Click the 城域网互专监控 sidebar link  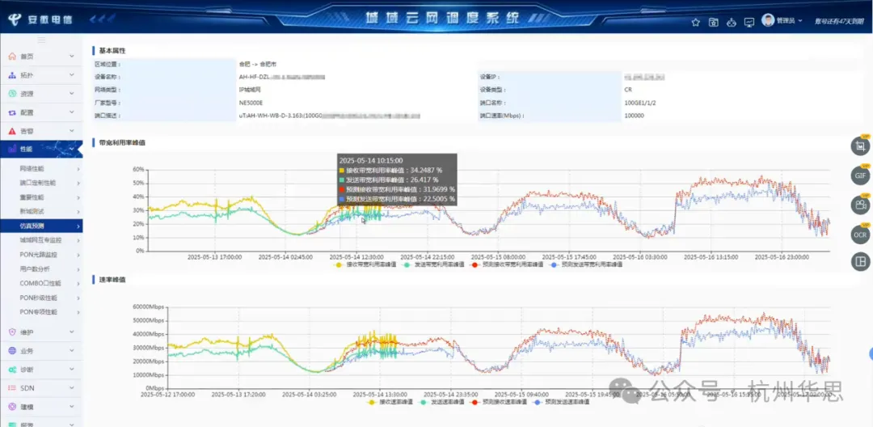[x=40, y=240]
